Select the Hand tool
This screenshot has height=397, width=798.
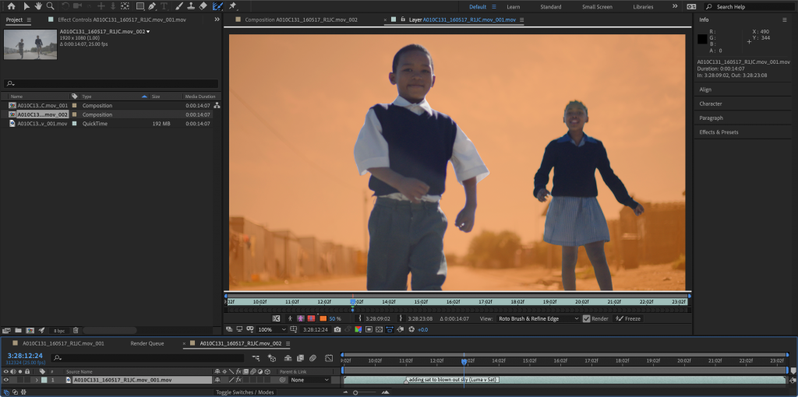point(38,6)
